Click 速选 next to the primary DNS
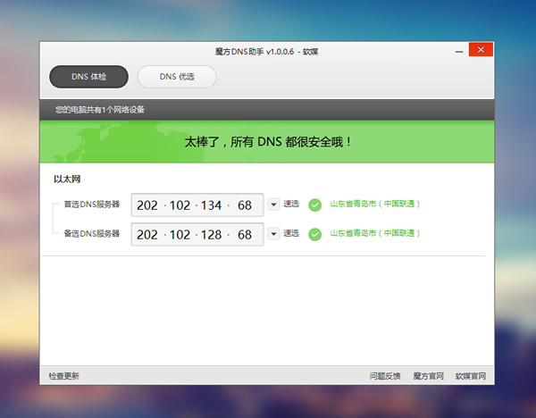The width and height of the screenshot is (536, 418). tap(291, 205)
